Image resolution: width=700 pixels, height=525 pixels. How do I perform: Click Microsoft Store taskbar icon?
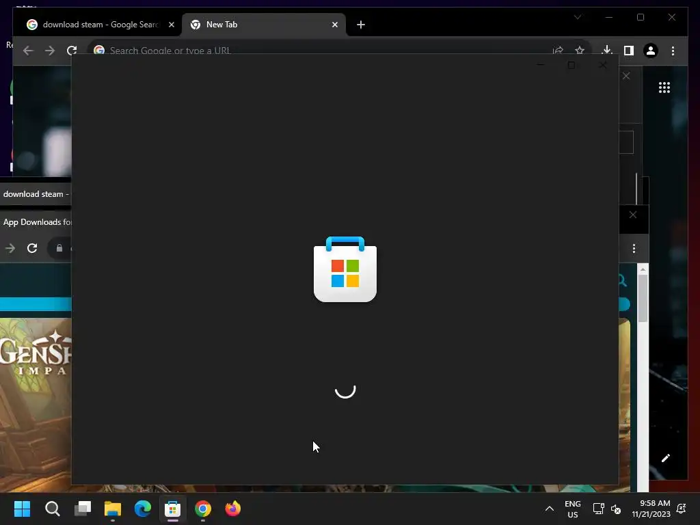pos(173,509)
